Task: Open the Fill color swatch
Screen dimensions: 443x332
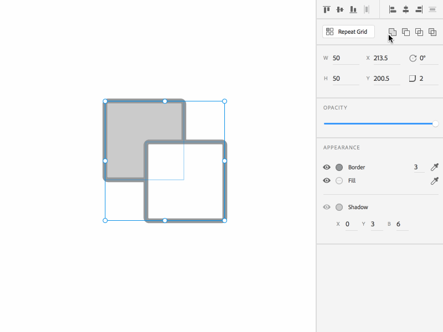Action: click(339, 180)
